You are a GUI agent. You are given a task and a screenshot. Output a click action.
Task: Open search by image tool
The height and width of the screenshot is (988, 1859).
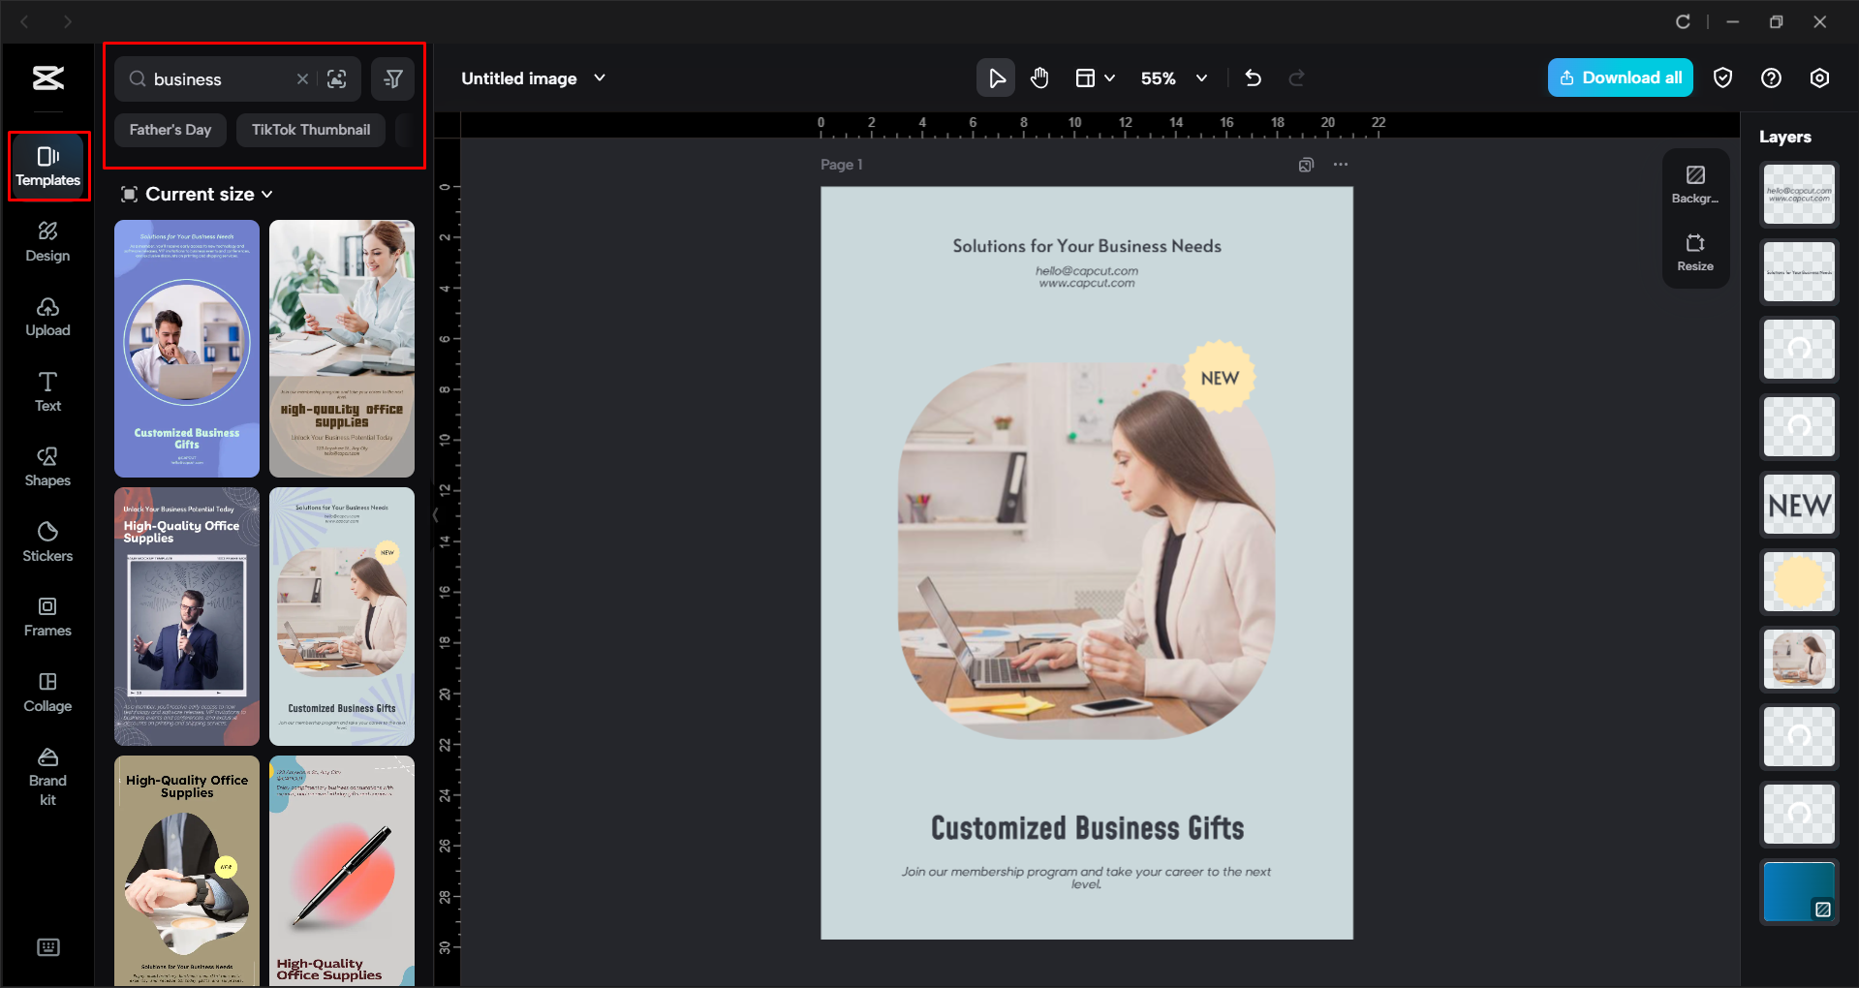[337, 78]
